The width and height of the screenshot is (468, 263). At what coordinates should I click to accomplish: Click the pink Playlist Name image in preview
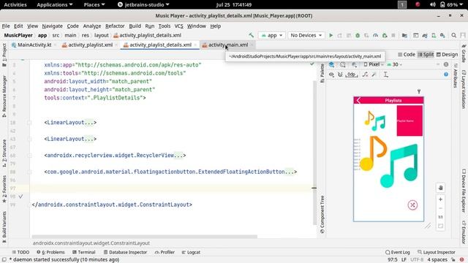(x=409, y=121)
